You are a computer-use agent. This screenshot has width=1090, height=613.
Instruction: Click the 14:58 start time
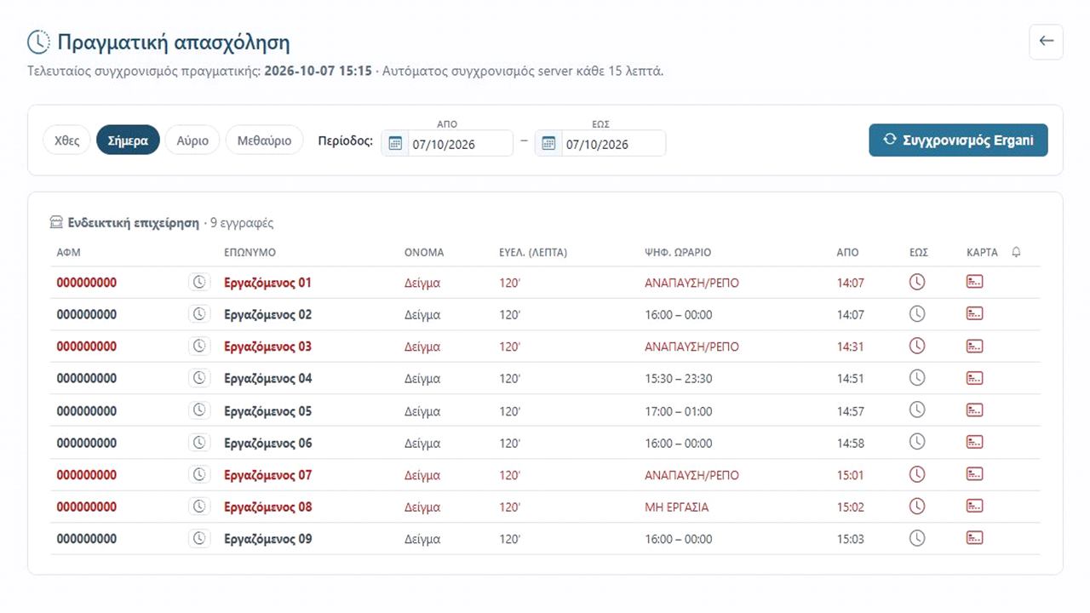click(851, 443)
